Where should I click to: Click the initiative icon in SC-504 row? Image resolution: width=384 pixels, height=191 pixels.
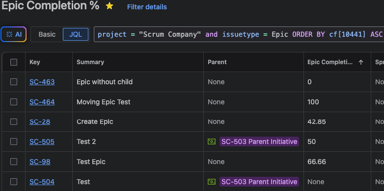212,182
